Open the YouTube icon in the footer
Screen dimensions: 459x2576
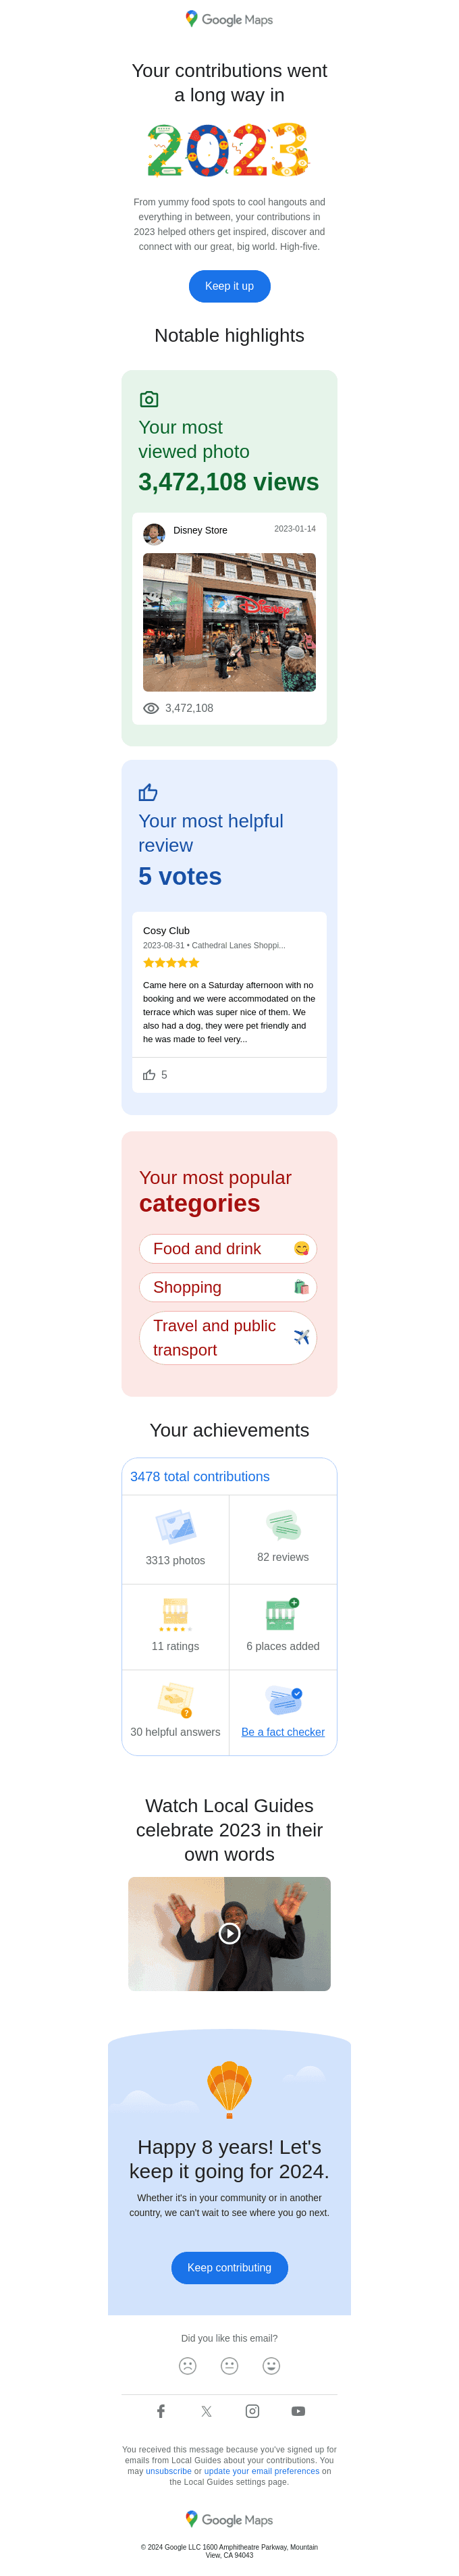[x=297, y=2411]
